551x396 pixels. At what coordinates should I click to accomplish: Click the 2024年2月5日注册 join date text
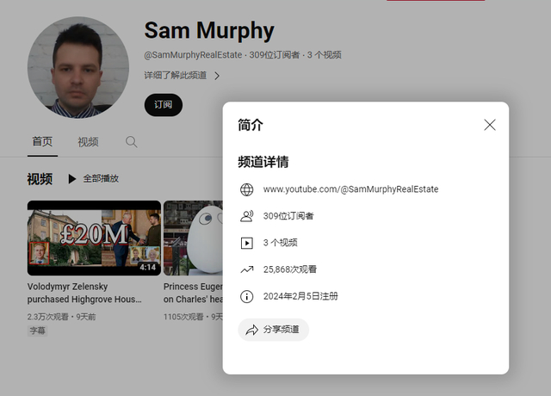tap(300, 296)
